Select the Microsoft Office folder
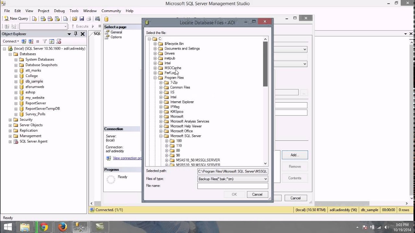Screen dimensions: 415x233 point(182,131)
